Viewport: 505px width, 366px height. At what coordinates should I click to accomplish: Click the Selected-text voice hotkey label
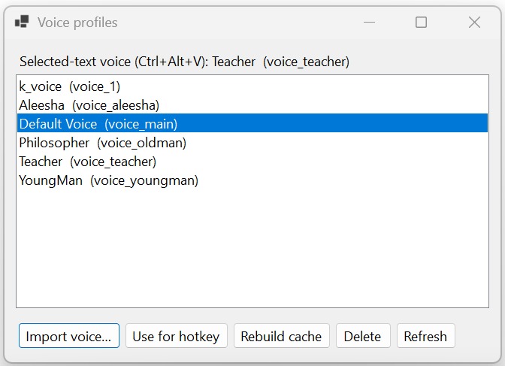pos(184,62)
